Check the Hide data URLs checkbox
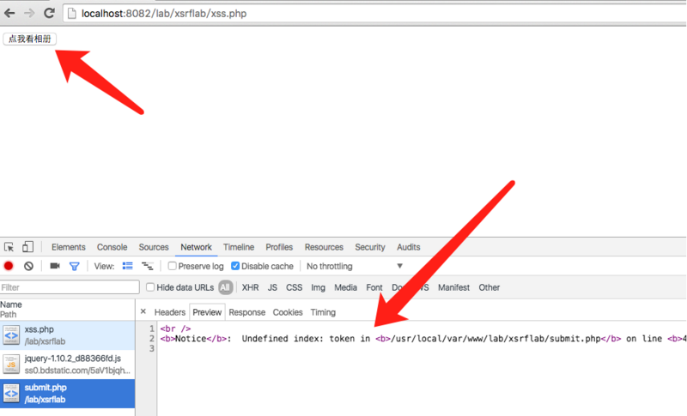This screenshot has width=687, height=416. pos(150,287)
